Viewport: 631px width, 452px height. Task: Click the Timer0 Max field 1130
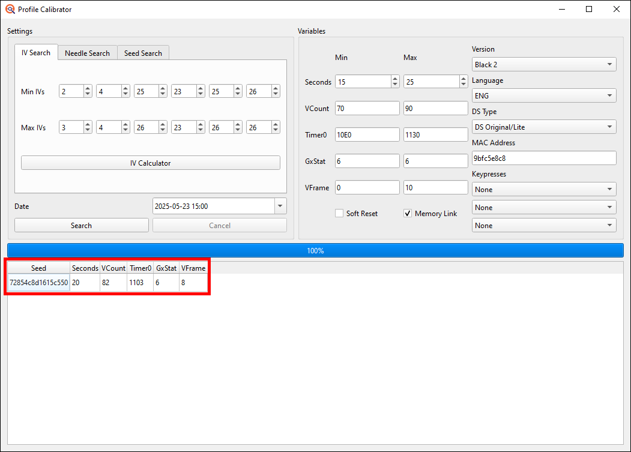click(435, 135)
